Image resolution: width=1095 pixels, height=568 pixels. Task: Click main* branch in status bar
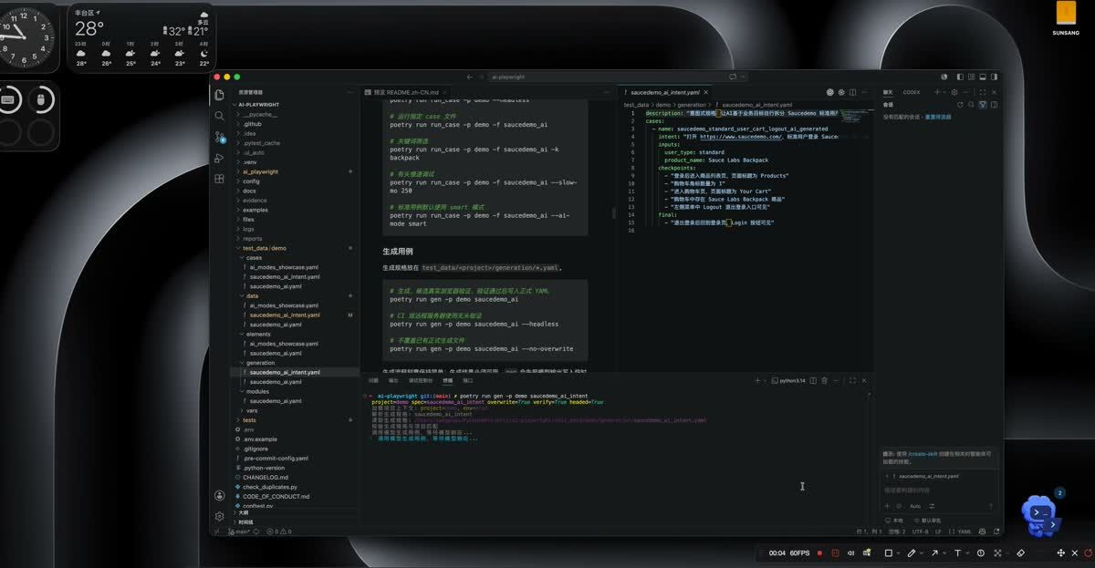click(x=239, y=531)
